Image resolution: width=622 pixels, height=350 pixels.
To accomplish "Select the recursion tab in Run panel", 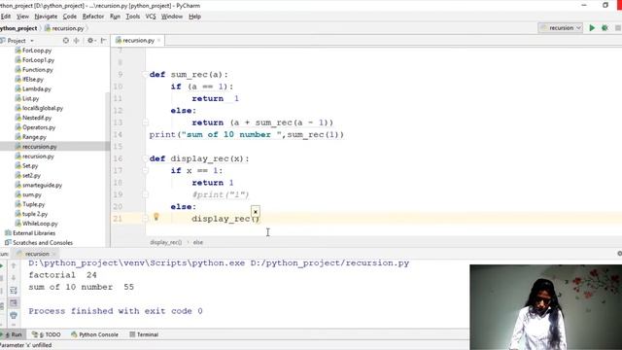I will (37, 254).
